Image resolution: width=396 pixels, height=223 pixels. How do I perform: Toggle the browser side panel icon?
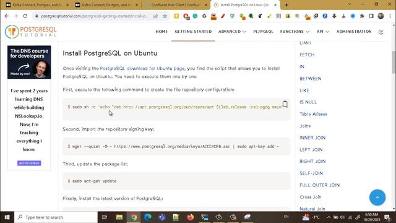pos(371,16)
